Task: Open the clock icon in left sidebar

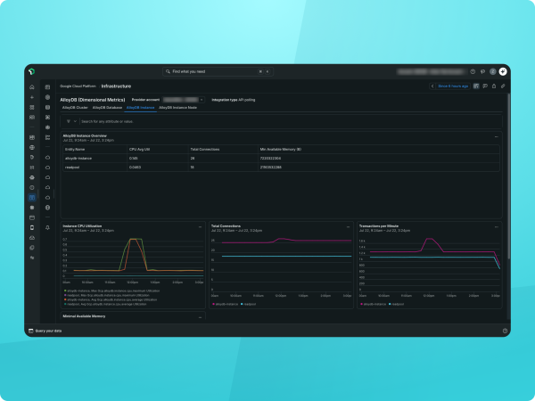Action: pos(32,187)
